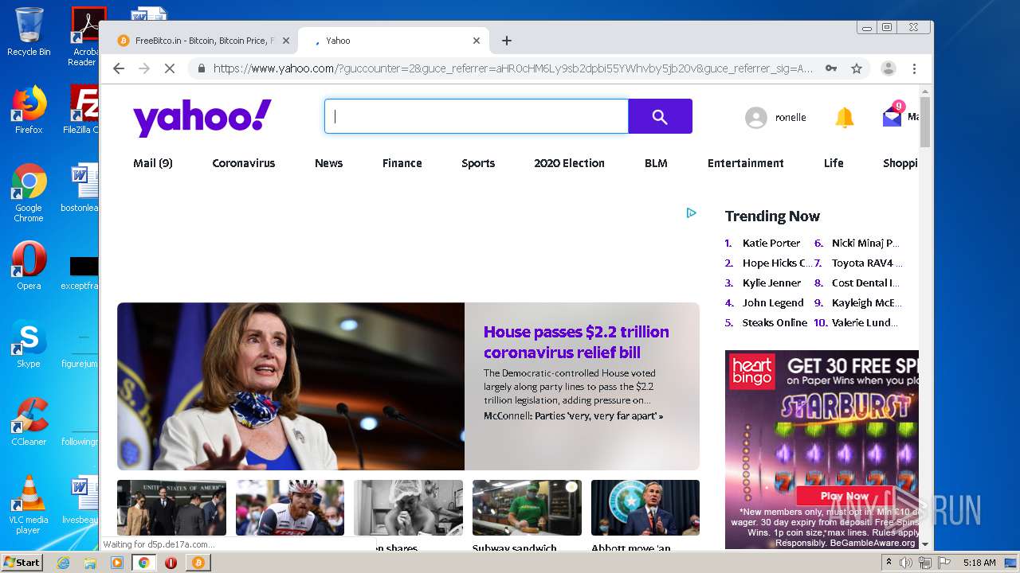Stop the page from loading

point(169,68)
